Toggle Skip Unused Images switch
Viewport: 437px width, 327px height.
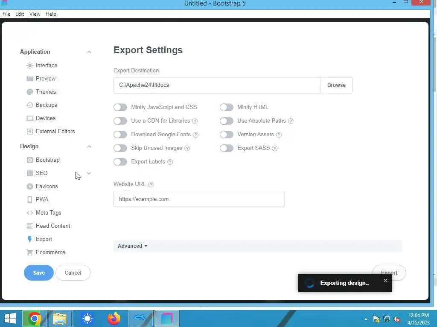pyautogui.click(x=120, y=148)
